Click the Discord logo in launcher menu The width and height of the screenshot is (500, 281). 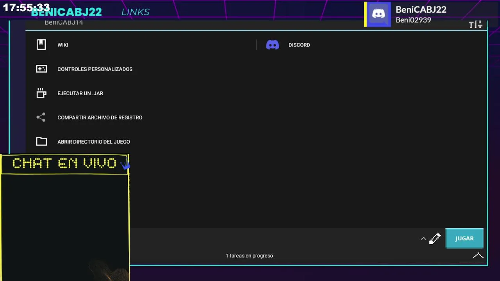pyautogui.click(x=273, y=45)
